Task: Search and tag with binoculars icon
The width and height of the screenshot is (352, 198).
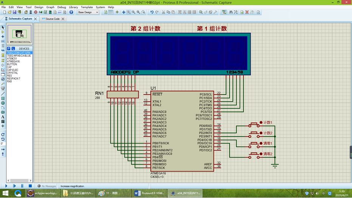Action: [231, 12]
